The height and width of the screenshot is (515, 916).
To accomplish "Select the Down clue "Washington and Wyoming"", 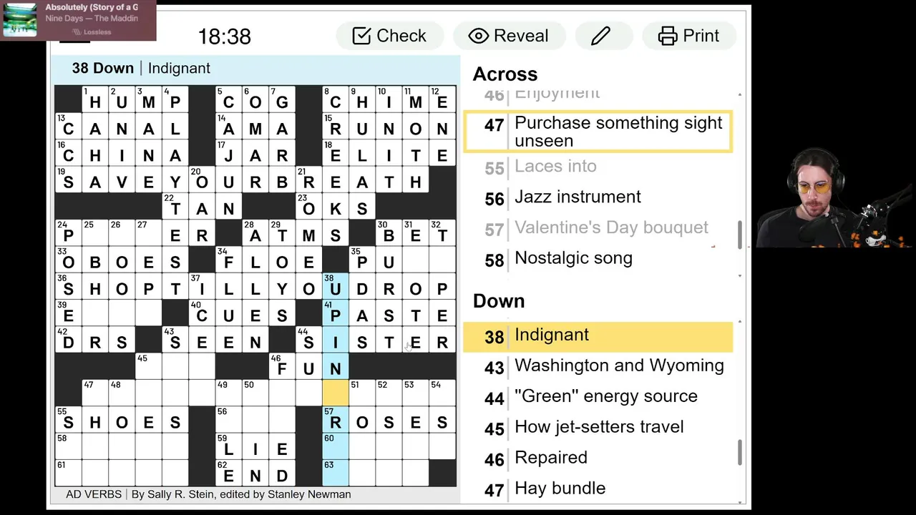I will point(619,366).
